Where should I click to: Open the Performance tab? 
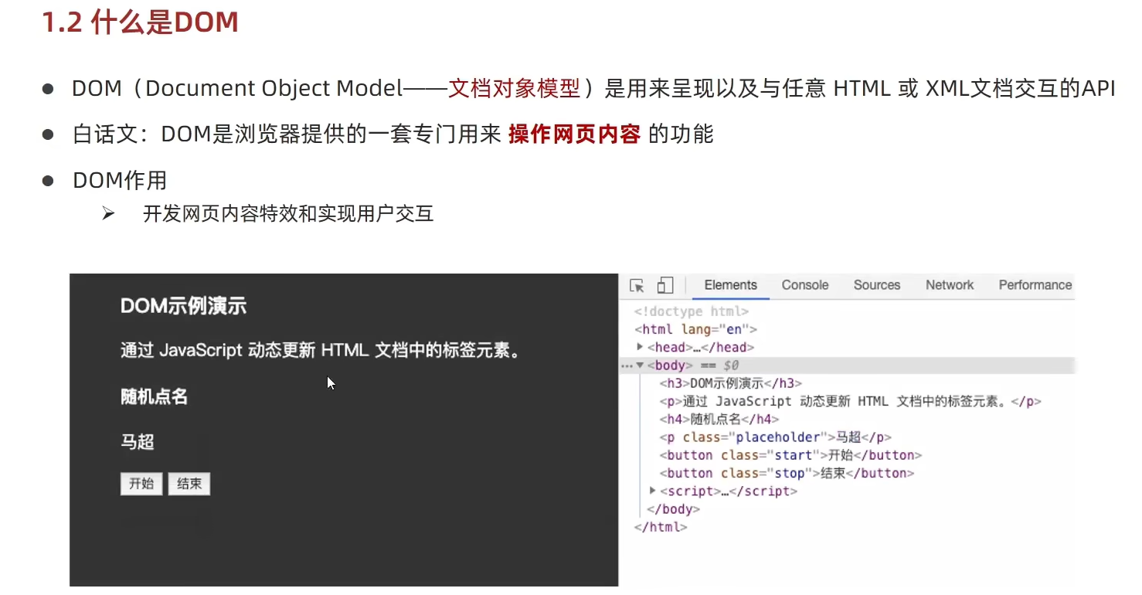(x=1035, y=285)
